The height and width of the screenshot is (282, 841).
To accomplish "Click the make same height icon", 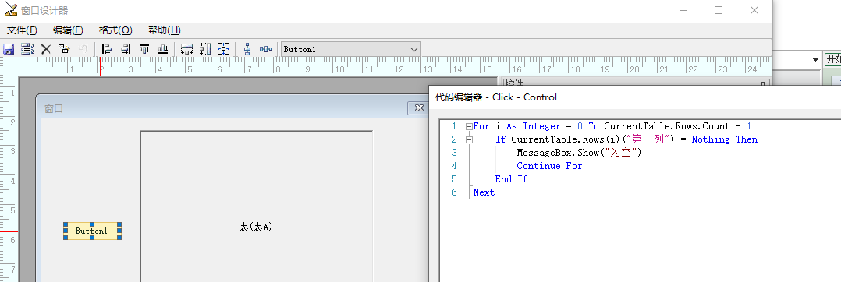I will click(205, 49).
